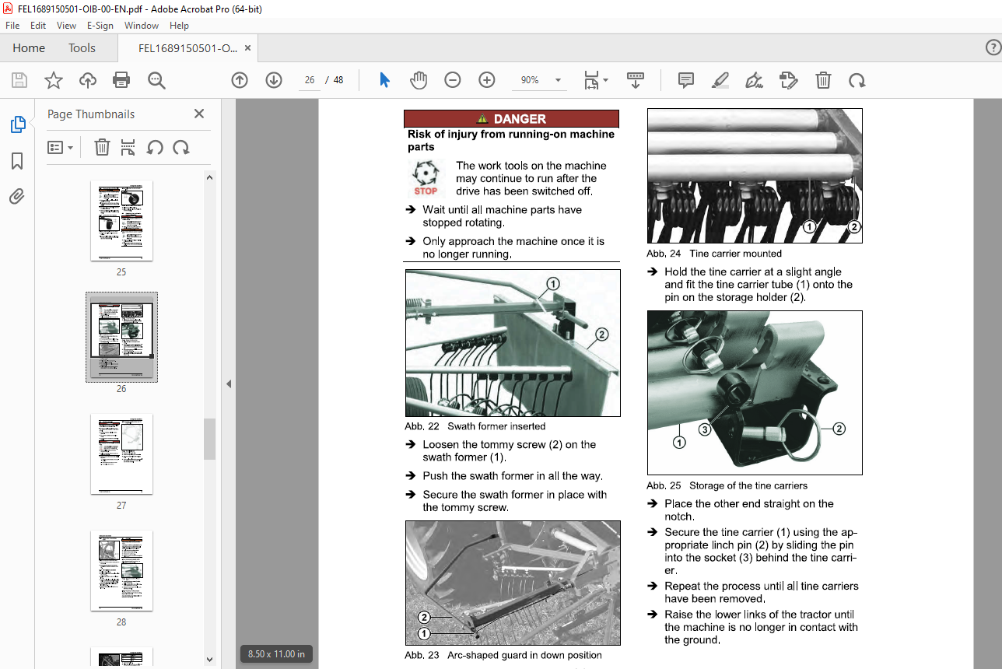Viewport: 1002px width, 669px height.
Task: Open the Sign document pen tool
Action: [x=754, y=80]
